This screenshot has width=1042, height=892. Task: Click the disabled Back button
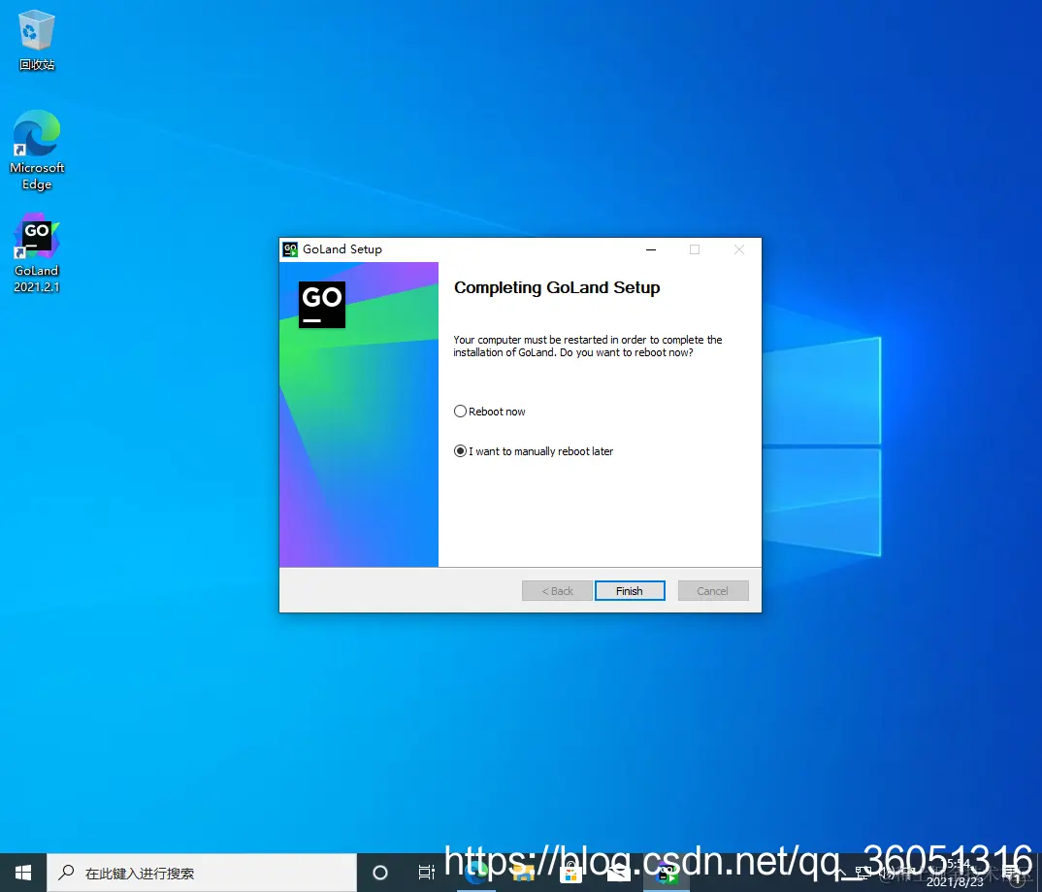tap(557, 591)
